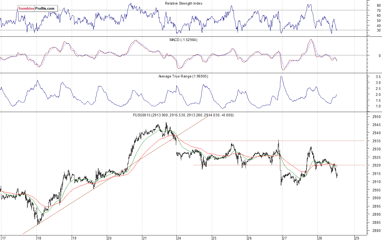
Task: Click the Average True Range (1.96905) label
Action: [x=183, y=76]
